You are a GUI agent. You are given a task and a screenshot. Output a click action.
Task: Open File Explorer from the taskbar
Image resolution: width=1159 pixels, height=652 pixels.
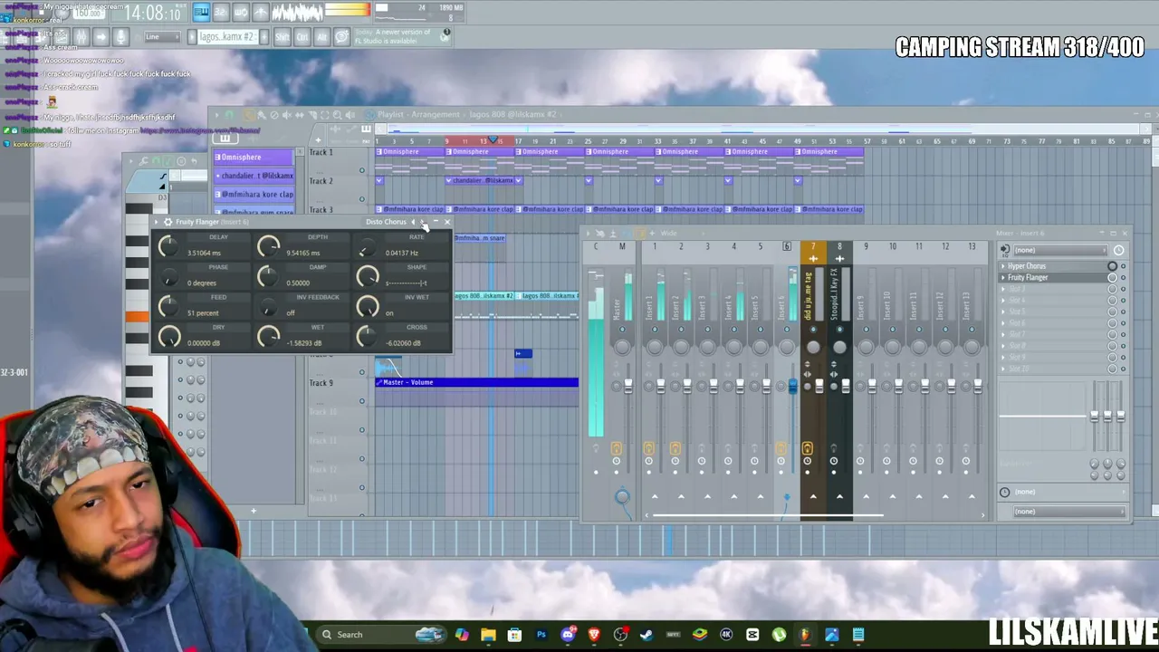click(488, 635)
